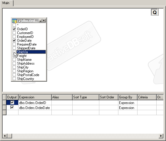Click the Sort Order column header
This screenshot has height=141, width=166.
point(109,97)
